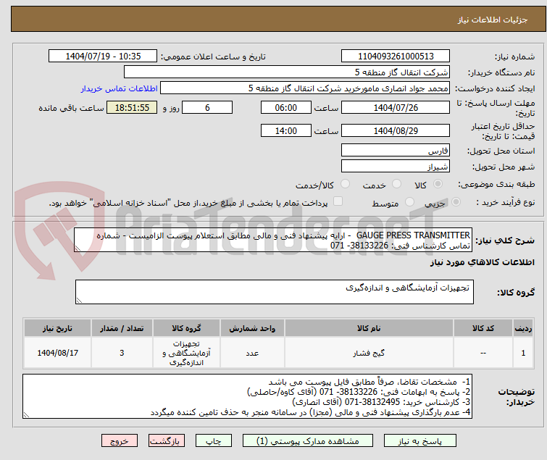Click the validity time field 14:00
The image size is (547, 460).
click(286, 131)
